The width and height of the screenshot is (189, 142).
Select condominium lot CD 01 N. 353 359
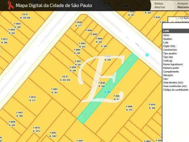coord(65,78)
